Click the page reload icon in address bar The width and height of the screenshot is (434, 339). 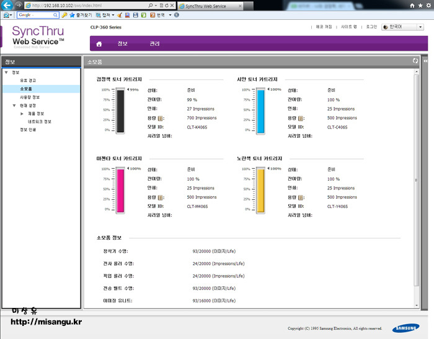pyautogui.click(x=167, y=5)
